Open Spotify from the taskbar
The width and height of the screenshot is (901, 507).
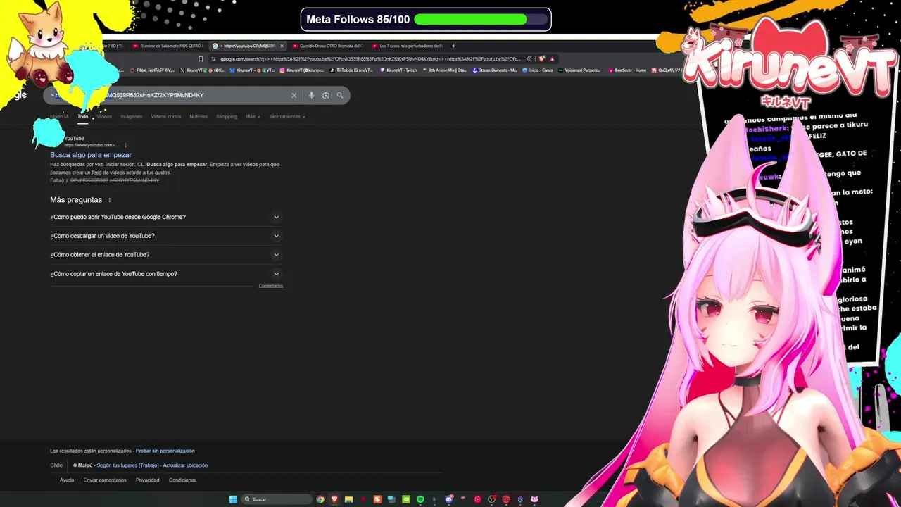[420, 499]
